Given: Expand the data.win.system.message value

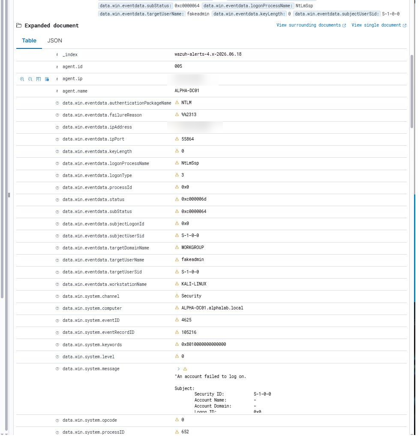Looking at the screenshot, I should click(178, 369).
